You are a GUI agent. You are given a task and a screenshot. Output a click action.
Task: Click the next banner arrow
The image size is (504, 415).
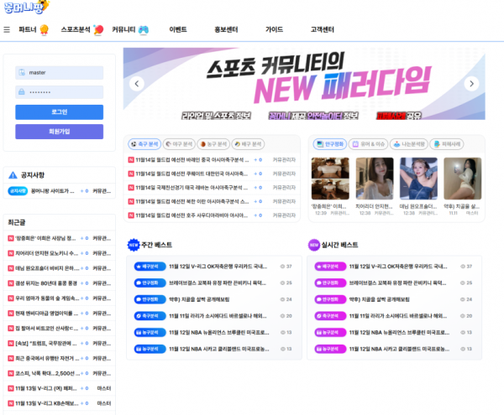click(471, 83)
